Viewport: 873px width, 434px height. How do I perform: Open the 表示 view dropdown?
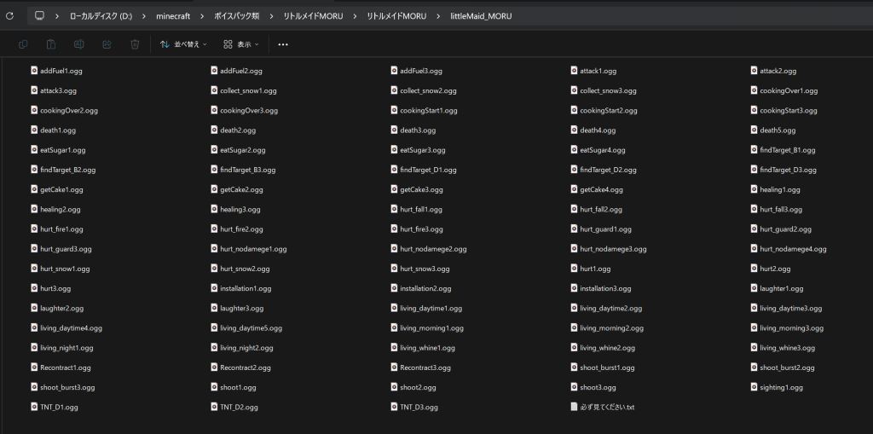point(241,44)
